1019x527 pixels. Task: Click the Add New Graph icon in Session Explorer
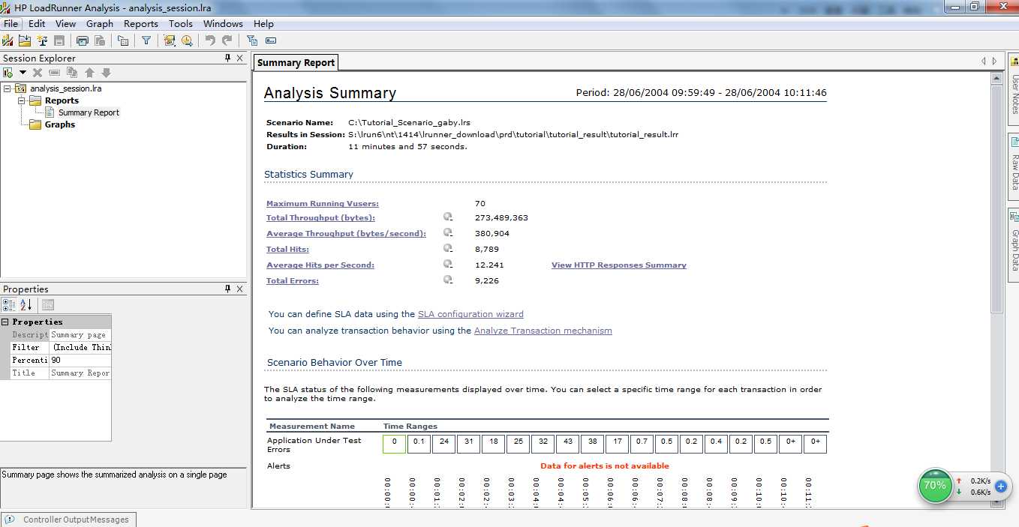coord(8,73)
